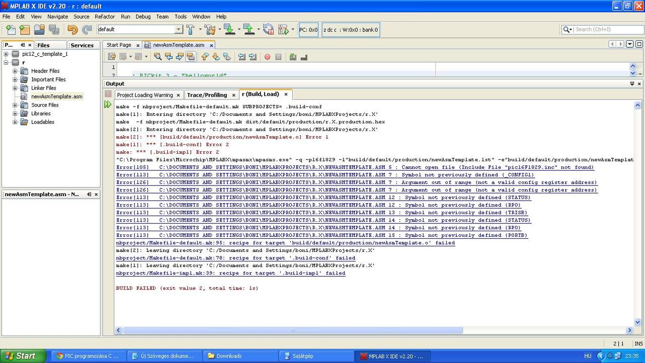Viewport: 645px width, 363px height.
Task: Open the Makefile-default.mk:95 recipe failed link
Action: pos(285,243)
